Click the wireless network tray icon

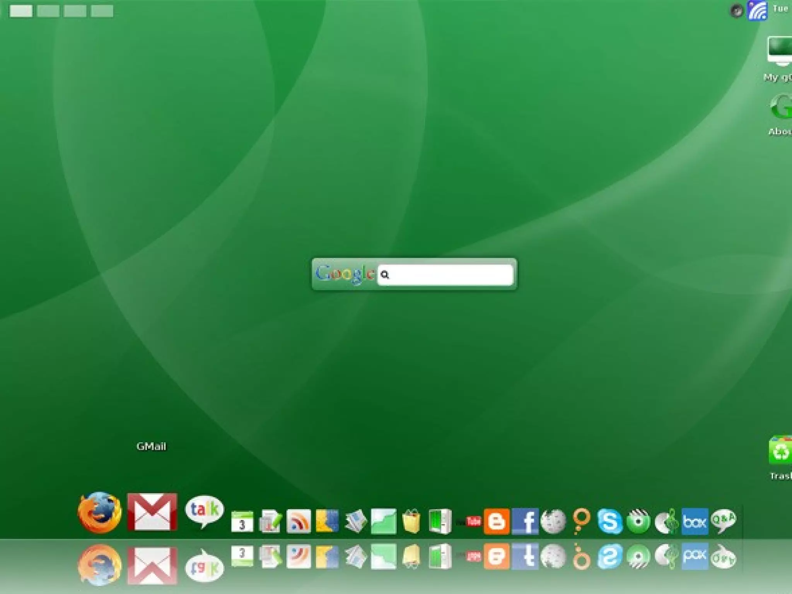[x=757, y=10]
